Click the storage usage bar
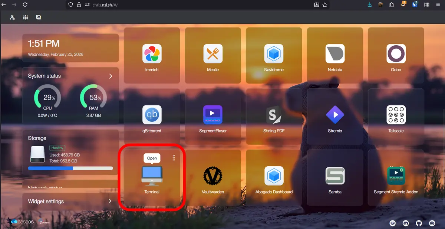This screenshot has width=445, height=229. pyautogui.click(x=70, y=168)
